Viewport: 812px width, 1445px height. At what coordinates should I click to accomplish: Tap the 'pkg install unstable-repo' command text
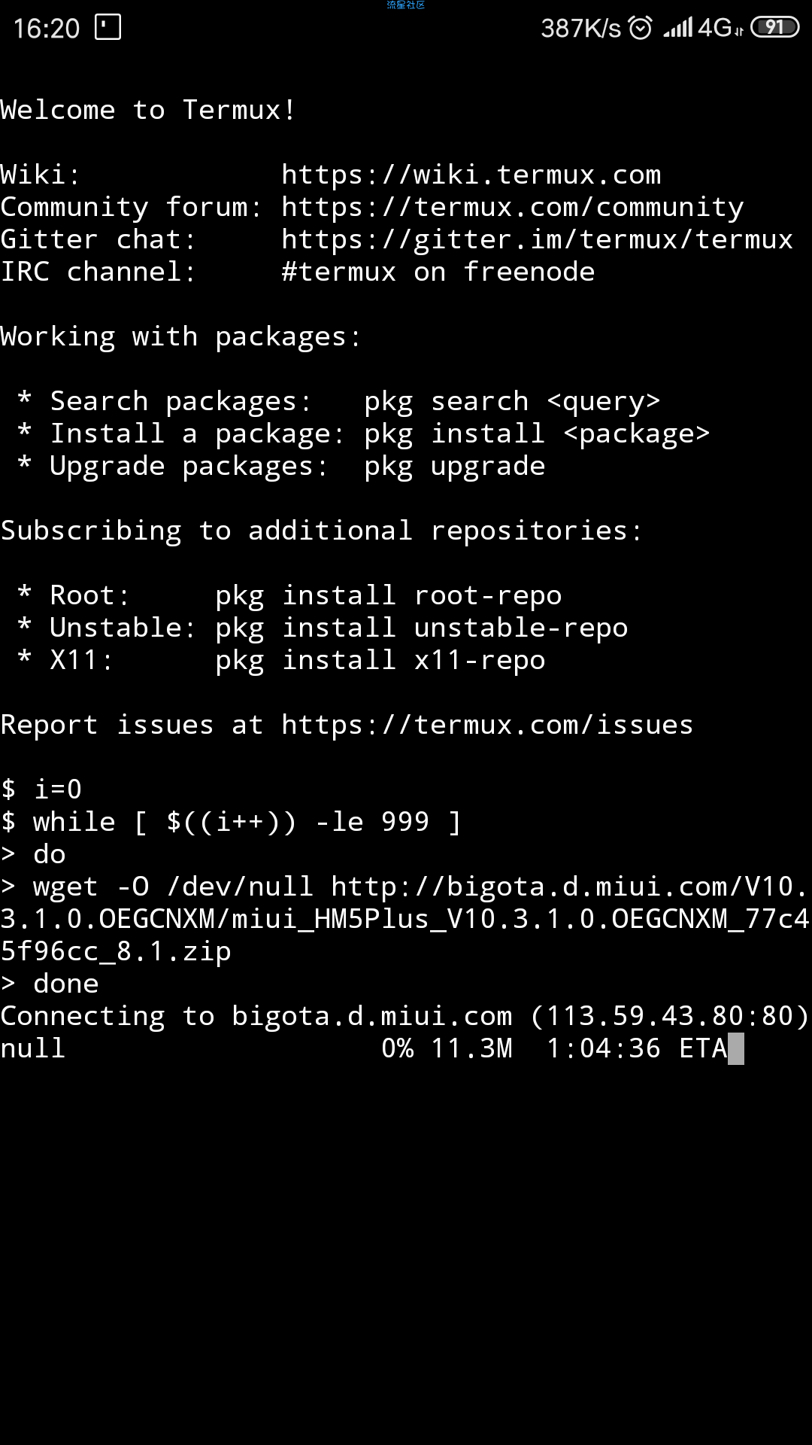(x=422, y=628)
